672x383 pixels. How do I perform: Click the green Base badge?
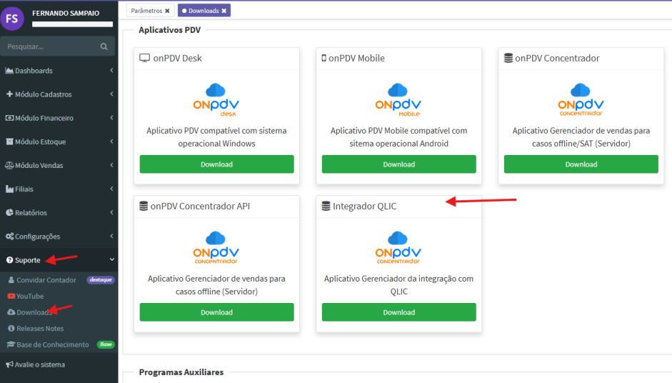pyautogui.click(x=106, y=344)
